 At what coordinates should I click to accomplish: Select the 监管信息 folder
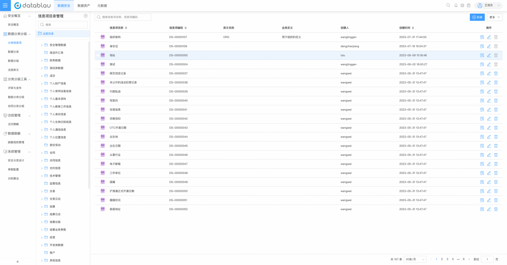coord(55,183)
